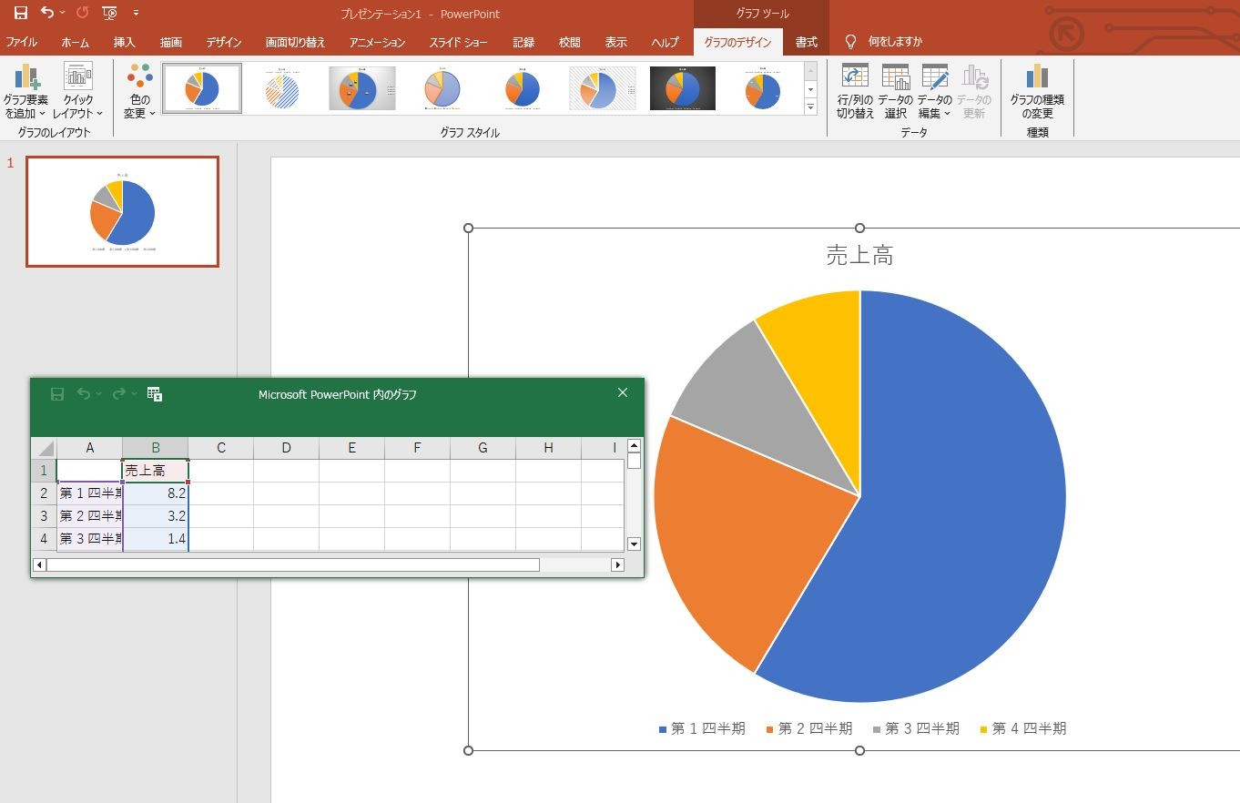The height and width of the screenshot is (803, 1240).
Task: Switch to the ホーム tab
Action: 76,42
